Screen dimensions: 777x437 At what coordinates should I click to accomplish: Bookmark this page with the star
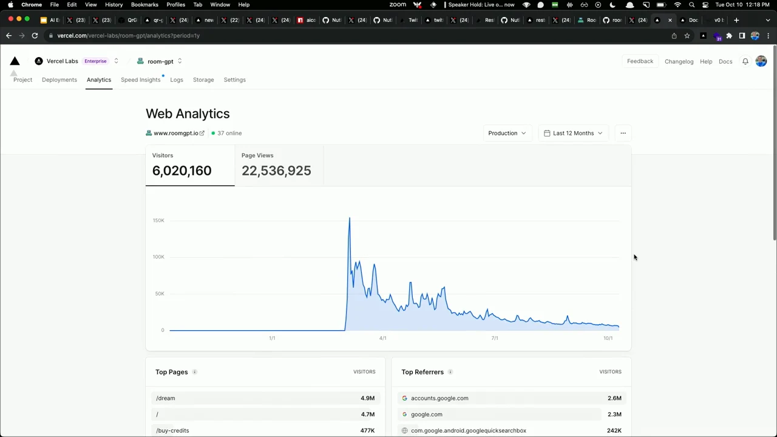click(x=687, y=36)
